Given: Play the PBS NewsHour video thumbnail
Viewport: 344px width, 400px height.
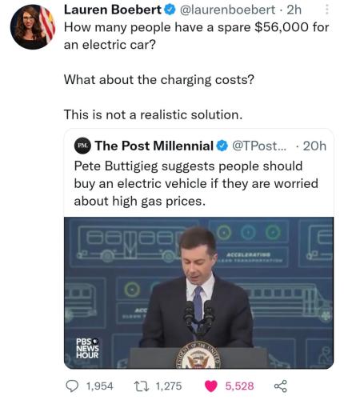Looking at the screenshot, I should 198,293.
